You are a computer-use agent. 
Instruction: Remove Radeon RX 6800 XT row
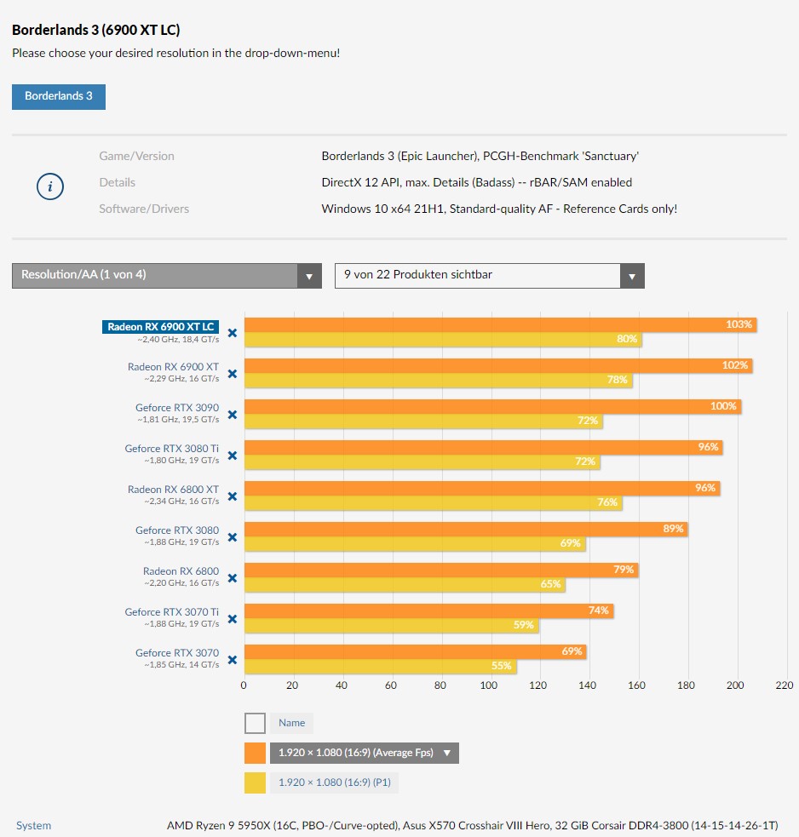coord(232,496)
